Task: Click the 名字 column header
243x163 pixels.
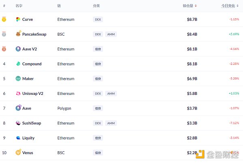Action: tap(19, 6)
